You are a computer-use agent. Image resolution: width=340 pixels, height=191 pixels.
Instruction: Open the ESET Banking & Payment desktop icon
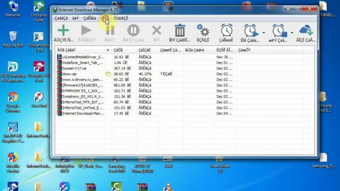pyautogui.click(x=13, y=72)
